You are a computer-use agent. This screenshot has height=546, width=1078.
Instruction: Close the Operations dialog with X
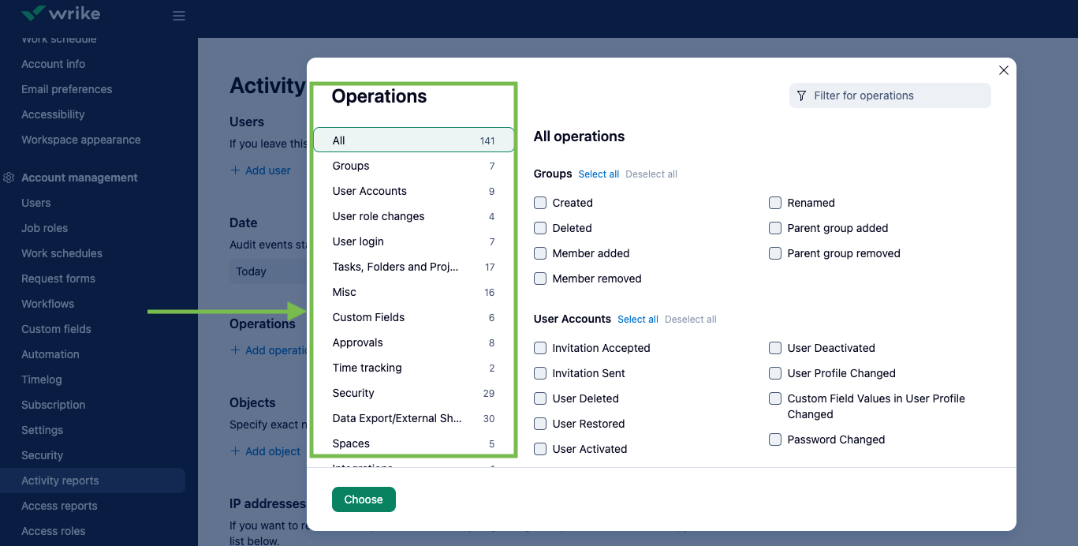pyautogui.click(x=1004, y=70)
